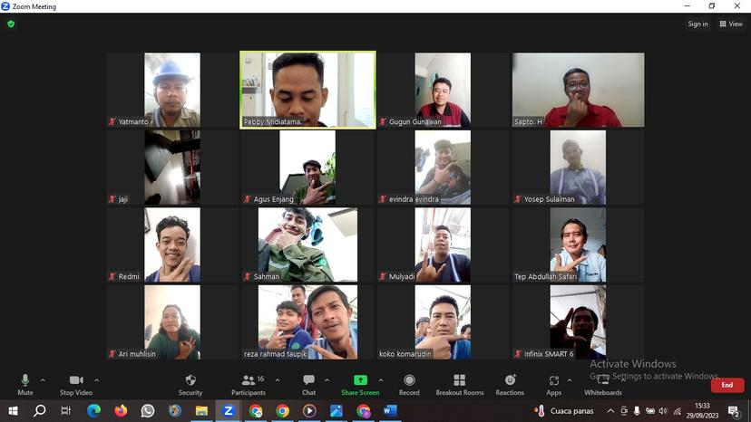Viewport: 751px width, 422px height.
Task: Select reza rahmad taupik's video tile
Action: click(x=307, y=322)
